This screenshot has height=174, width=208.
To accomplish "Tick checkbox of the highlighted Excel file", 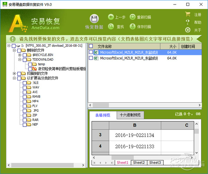I will [x=91, y=52].
